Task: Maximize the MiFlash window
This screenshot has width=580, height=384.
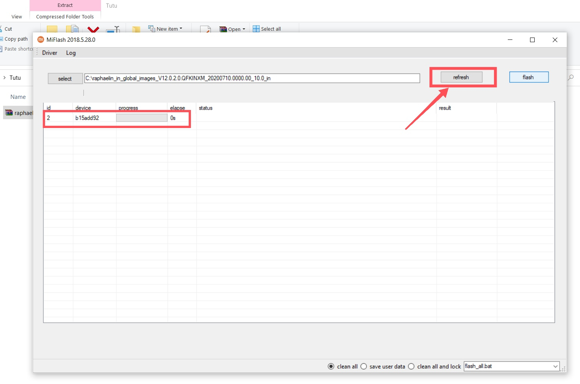Action: [x=532, y=40]
